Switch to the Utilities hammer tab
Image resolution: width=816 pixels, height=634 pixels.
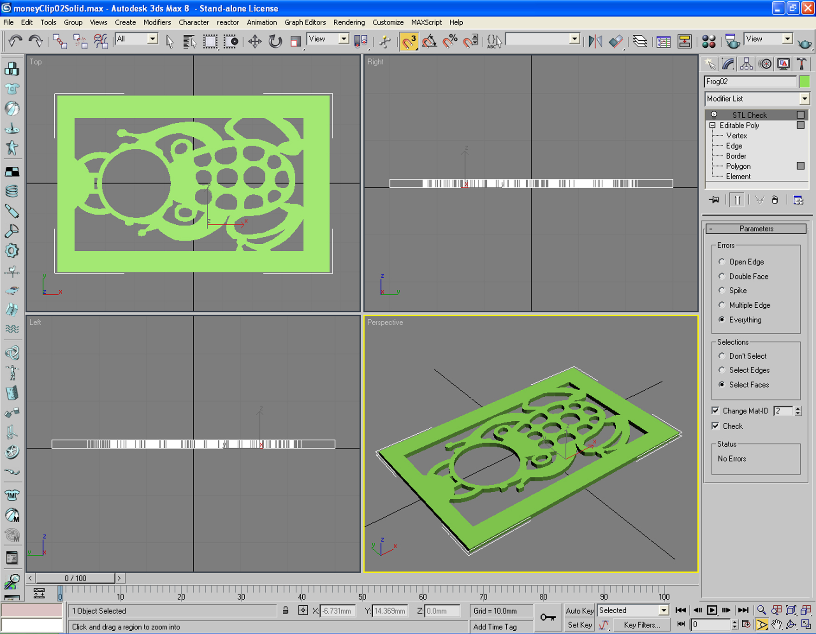[x=802, y=63]
